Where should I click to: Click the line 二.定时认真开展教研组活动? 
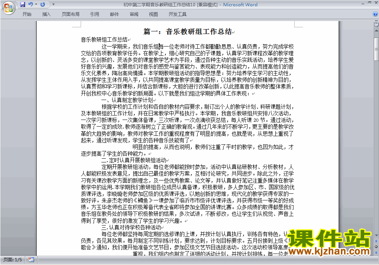(134, 160)
